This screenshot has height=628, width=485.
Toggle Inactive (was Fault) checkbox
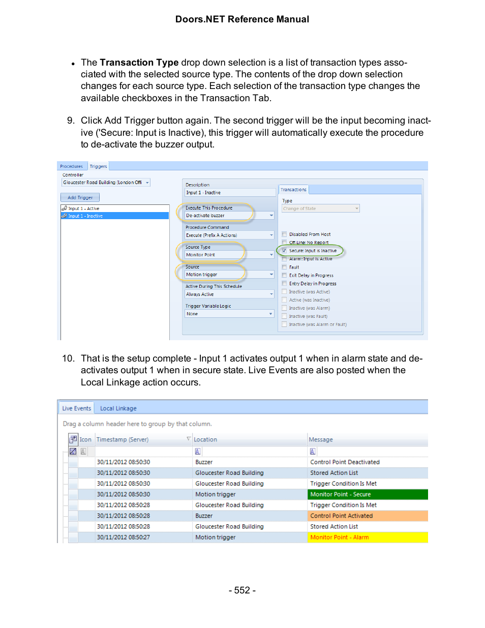(x=284, y=316)
